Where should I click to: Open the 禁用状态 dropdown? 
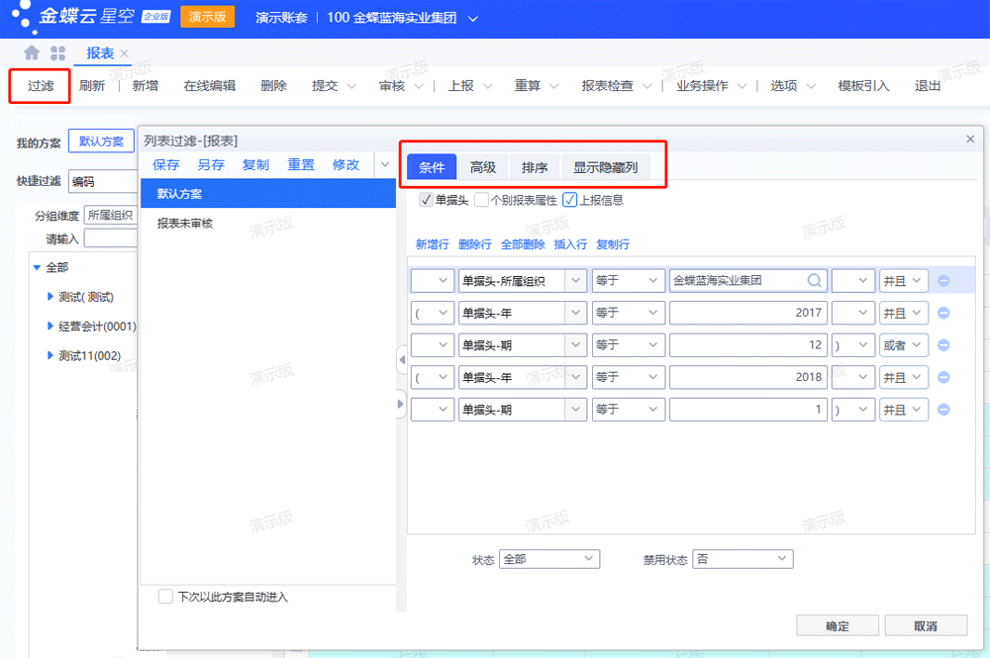click(742, 558)
